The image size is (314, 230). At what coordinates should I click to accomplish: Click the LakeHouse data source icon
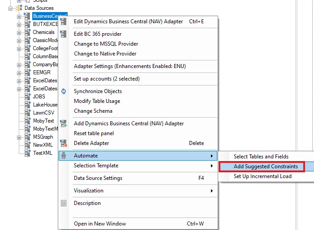click(27, 105)
